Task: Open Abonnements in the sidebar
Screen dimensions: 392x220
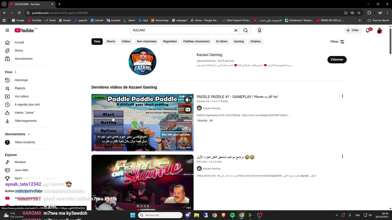Action: [x=24, y=59]
